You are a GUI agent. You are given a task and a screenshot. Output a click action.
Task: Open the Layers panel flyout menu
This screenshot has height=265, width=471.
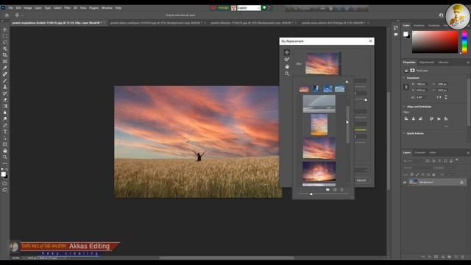(468, 152)
